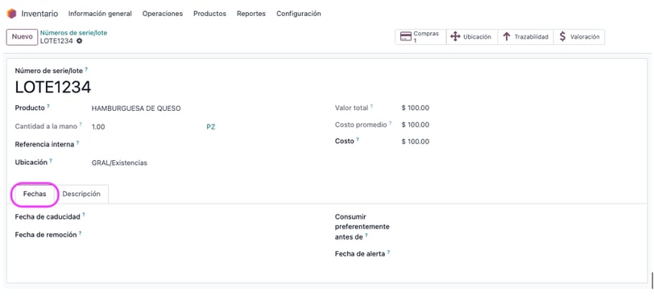
Task: Show help tooltip for Producto field
Action: [x=48, y=106]
